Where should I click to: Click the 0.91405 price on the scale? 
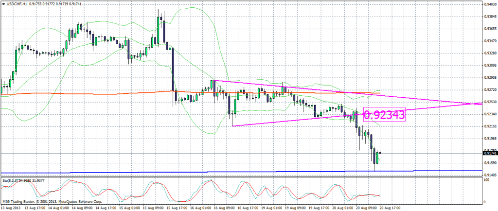click(490, 175)
